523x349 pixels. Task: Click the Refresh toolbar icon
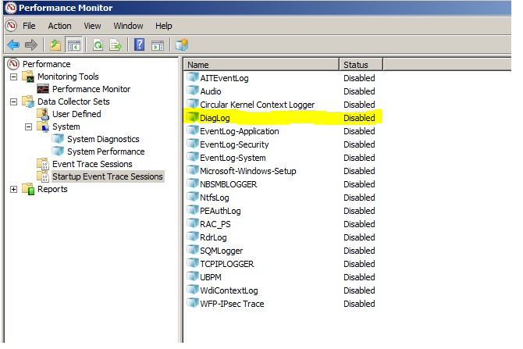pos(98,45)
